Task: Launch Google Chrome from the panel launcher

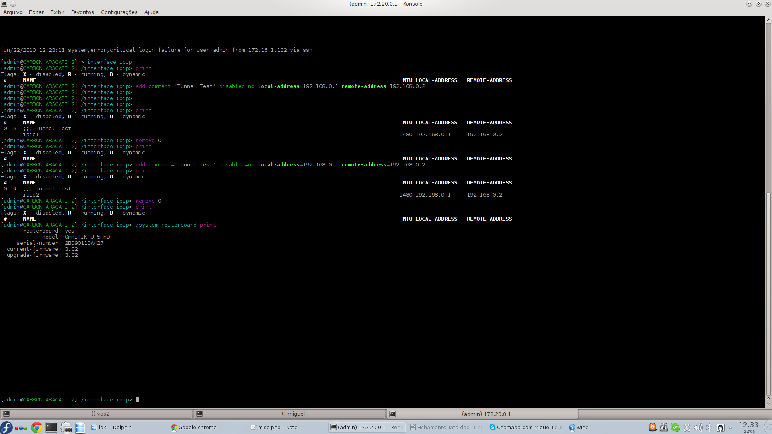Action: pyautogui.click(x=37, y=428)
